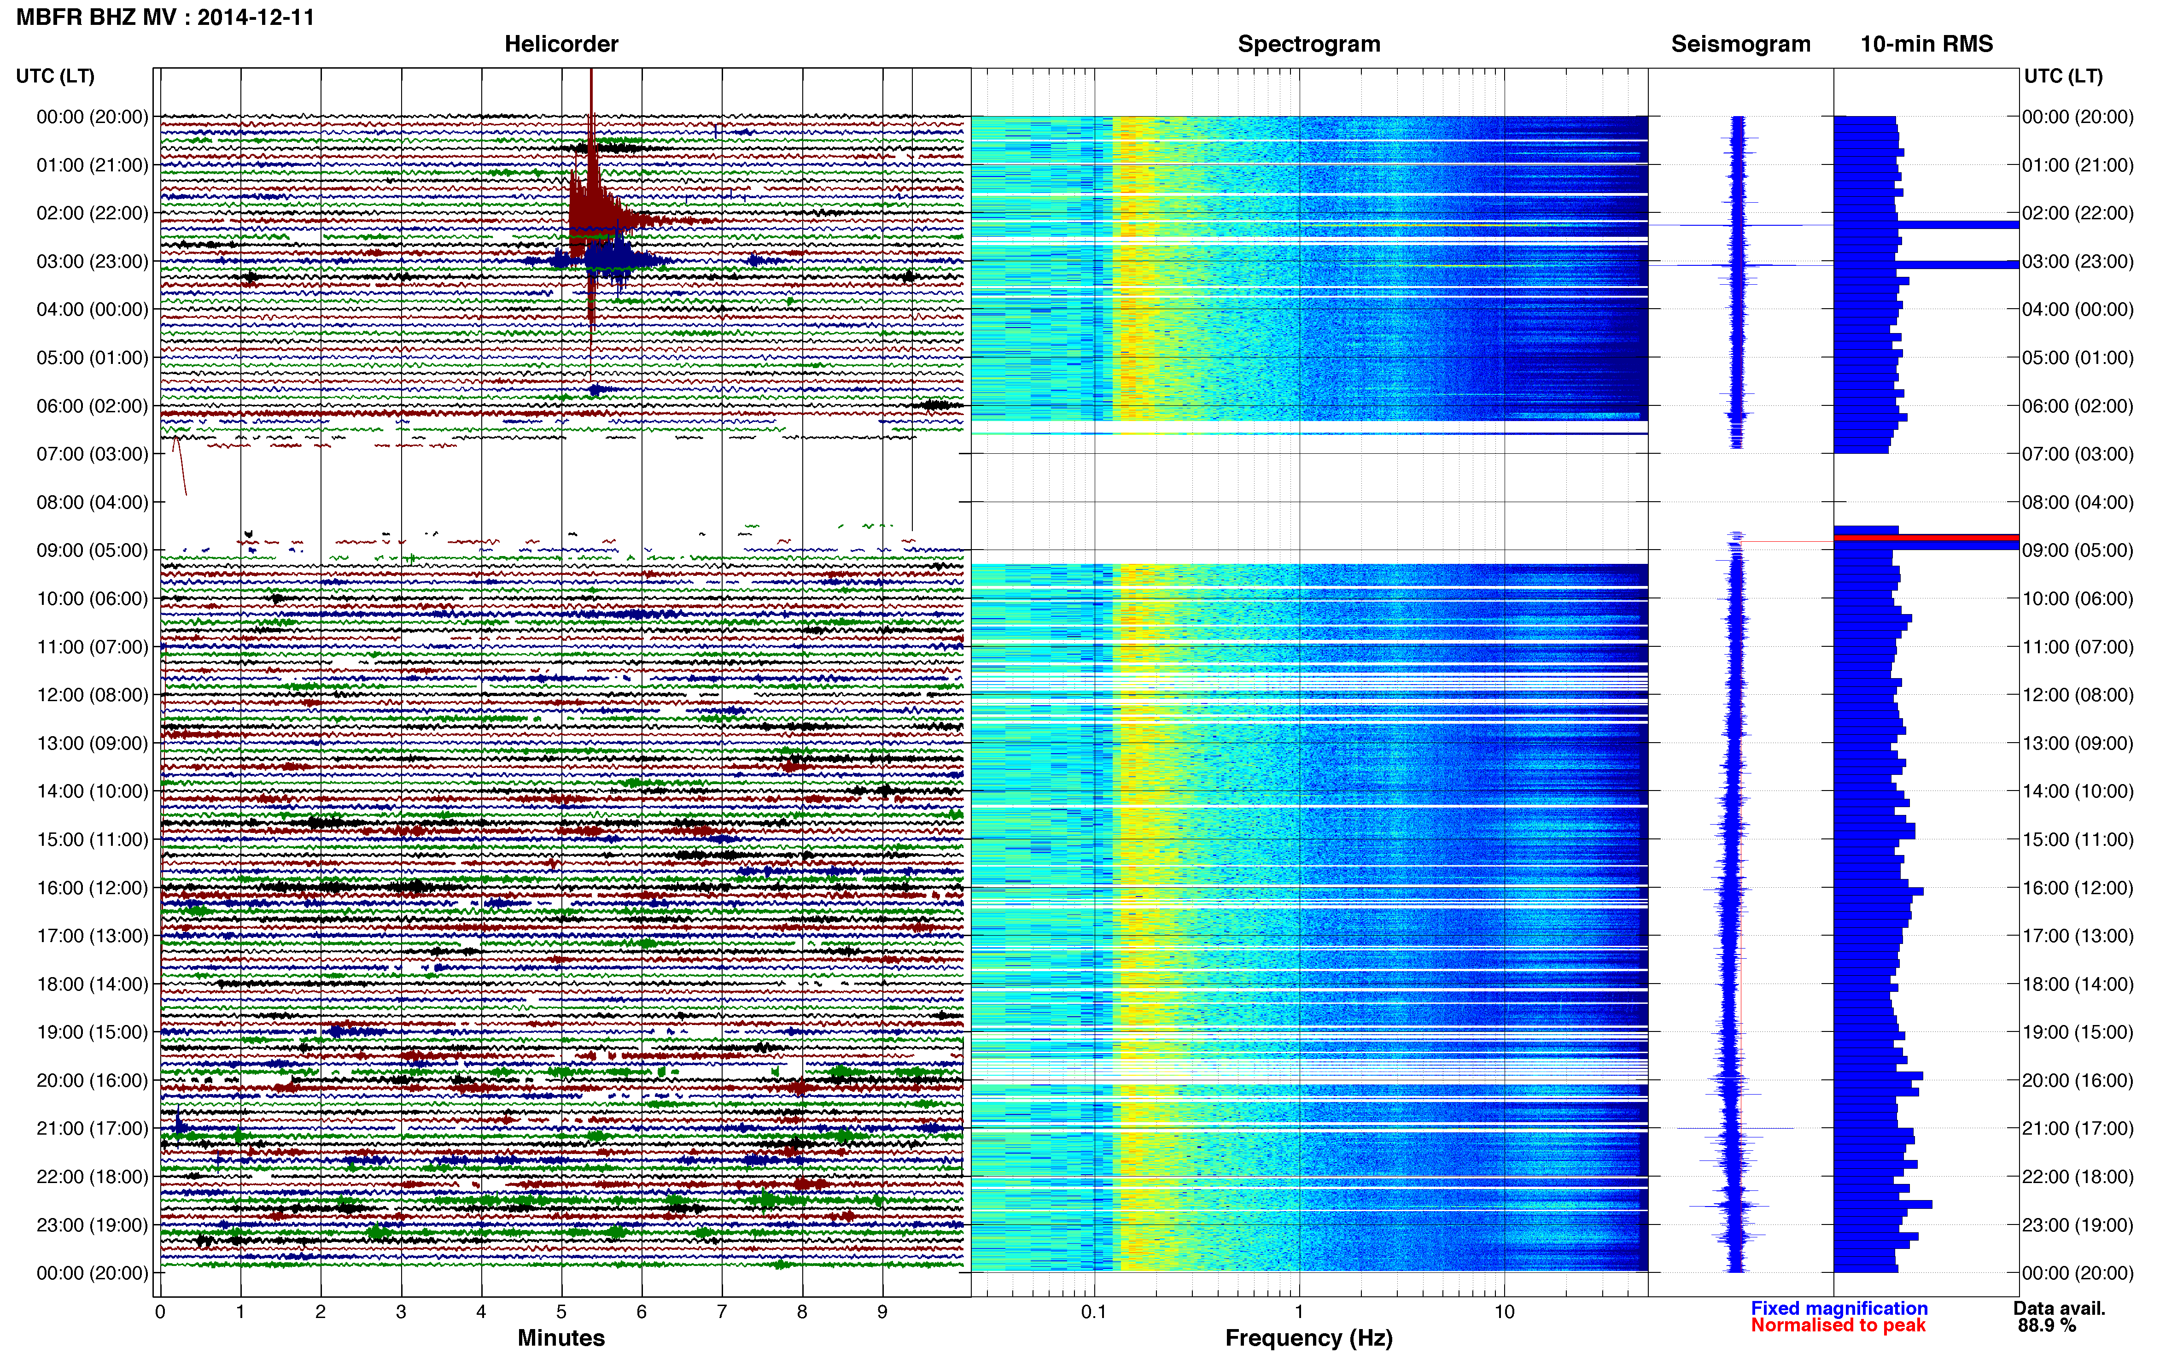Screen dimensions: 2183x1365
Task: Click the '0.1' frequency tick label
Action: [x=1094, y=1312]
